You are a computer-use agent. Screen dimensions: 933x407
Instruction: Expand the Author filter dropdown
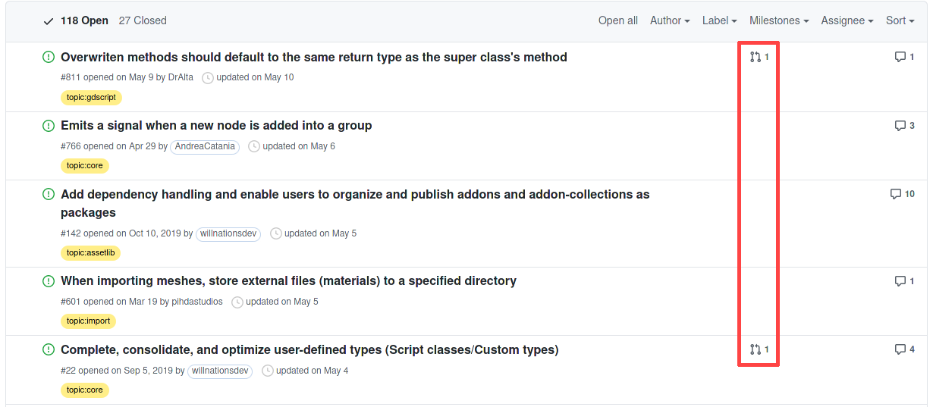[670, 20]
